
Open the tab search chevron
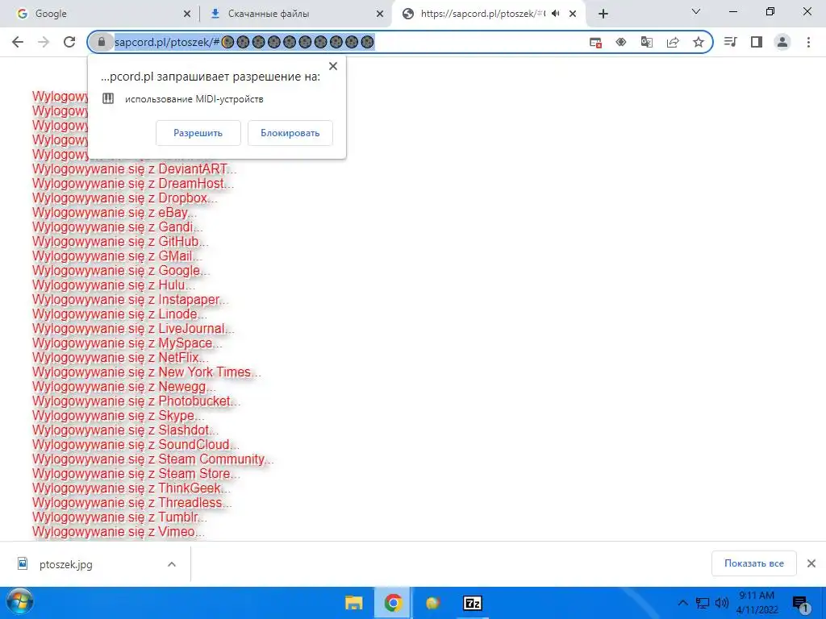[696, 11]
